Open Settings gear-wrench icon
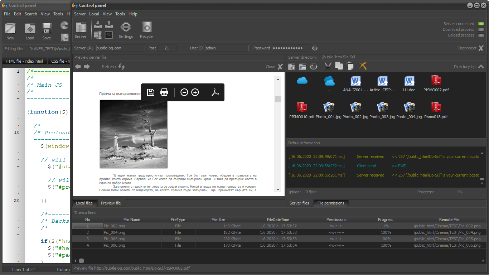This screenshot has height=275, width=489. (126, 30)
